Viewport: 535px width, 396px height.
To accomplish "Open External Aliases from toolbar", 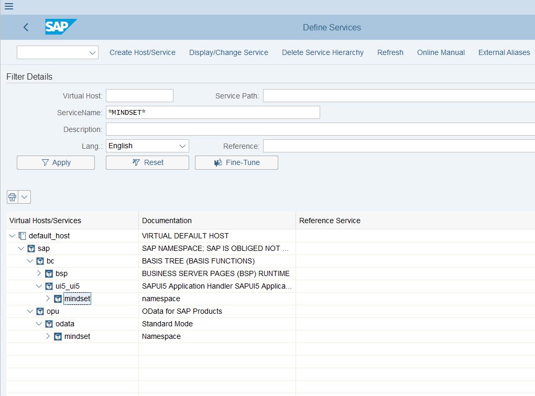I will pos(504,52).
